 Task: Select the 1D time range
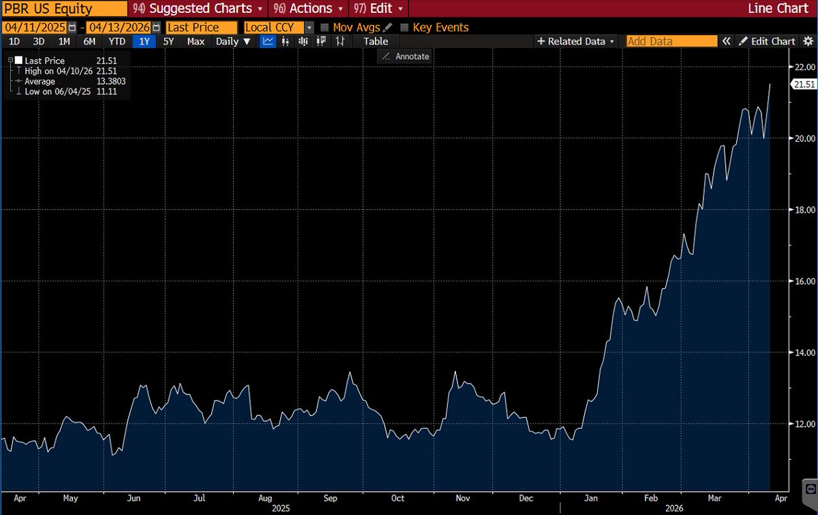[14, 41]
